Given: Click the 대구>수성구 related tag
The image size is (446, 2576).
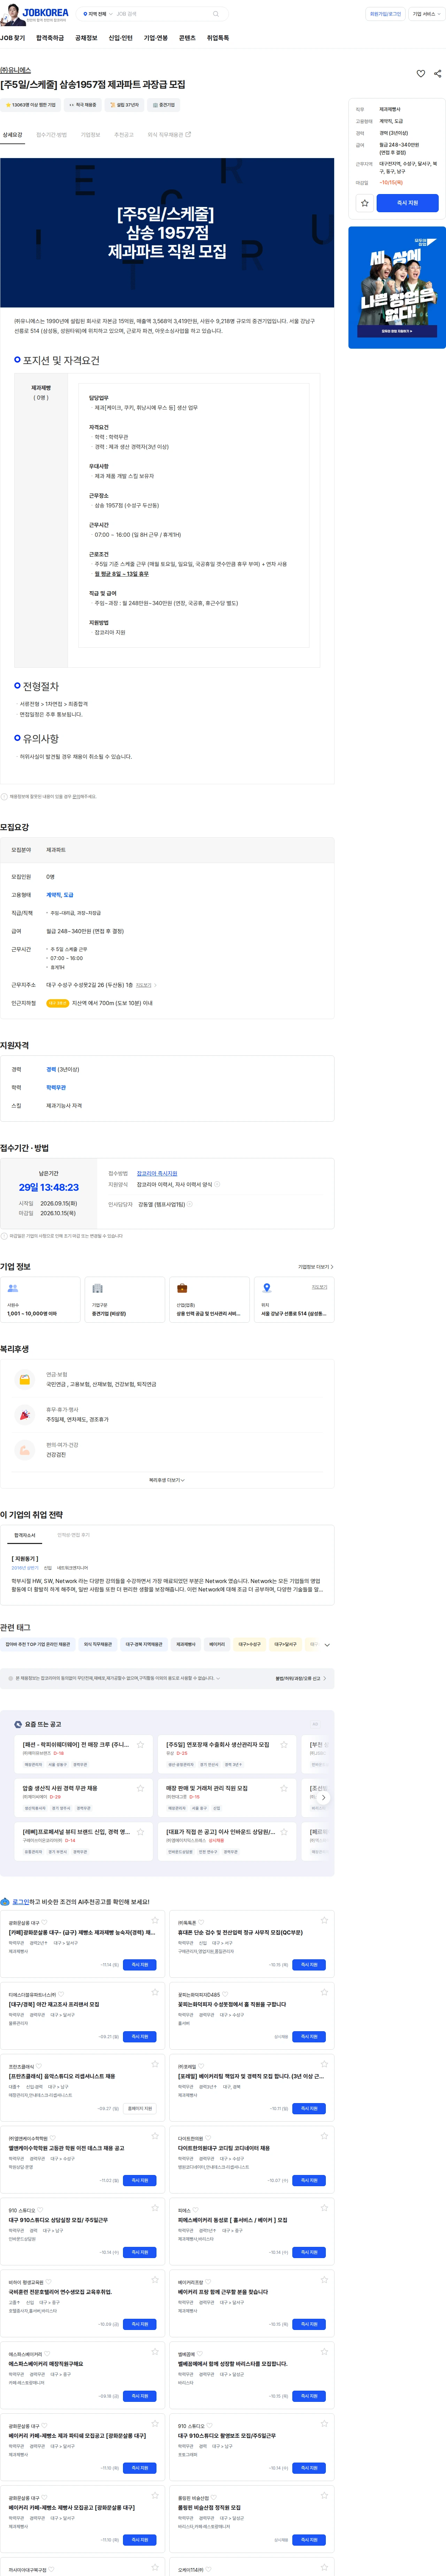Looking at the screenshot, I should click(x=249, y=1644).
